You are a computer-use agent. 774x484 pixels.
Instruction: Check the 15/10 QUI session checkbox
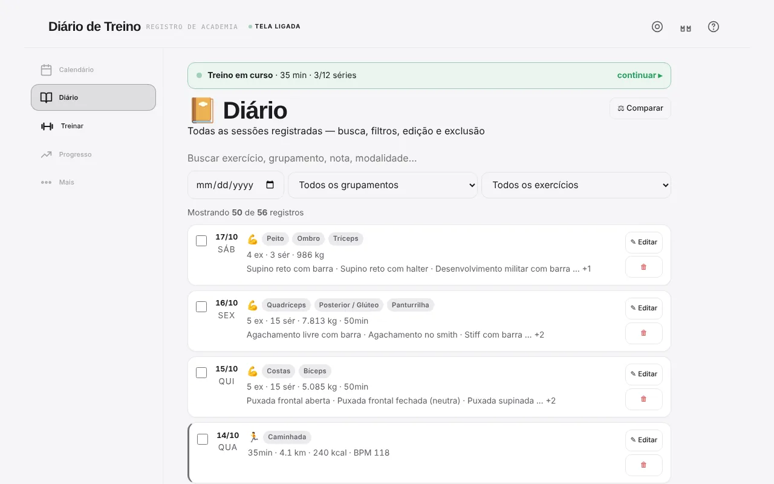[201, 373]
